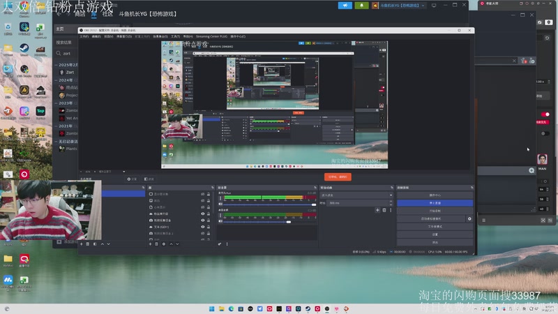The height and width of the screenshot is (314, 558).
Task: Click orange button below OBS preview
Action: 338,177
